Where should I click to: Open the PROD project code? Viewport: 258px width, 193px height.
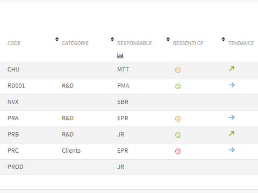16,167
